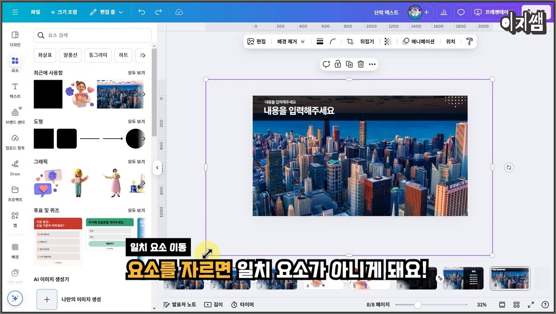Click 모두 보기 next to 투표 및 퀴즈

[136, 210]
